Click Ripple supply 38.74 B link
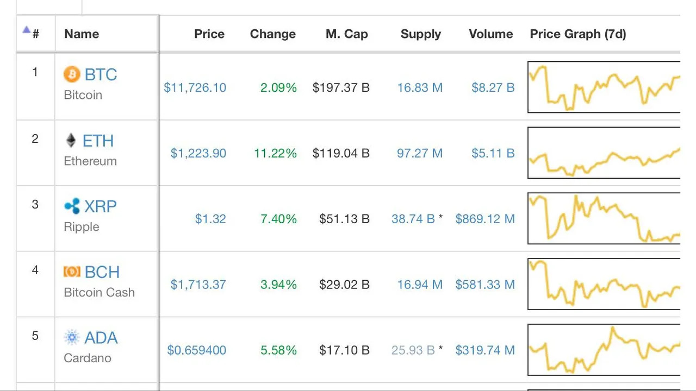The width and height of the screenshot is (696, 391). click(413, 219)
